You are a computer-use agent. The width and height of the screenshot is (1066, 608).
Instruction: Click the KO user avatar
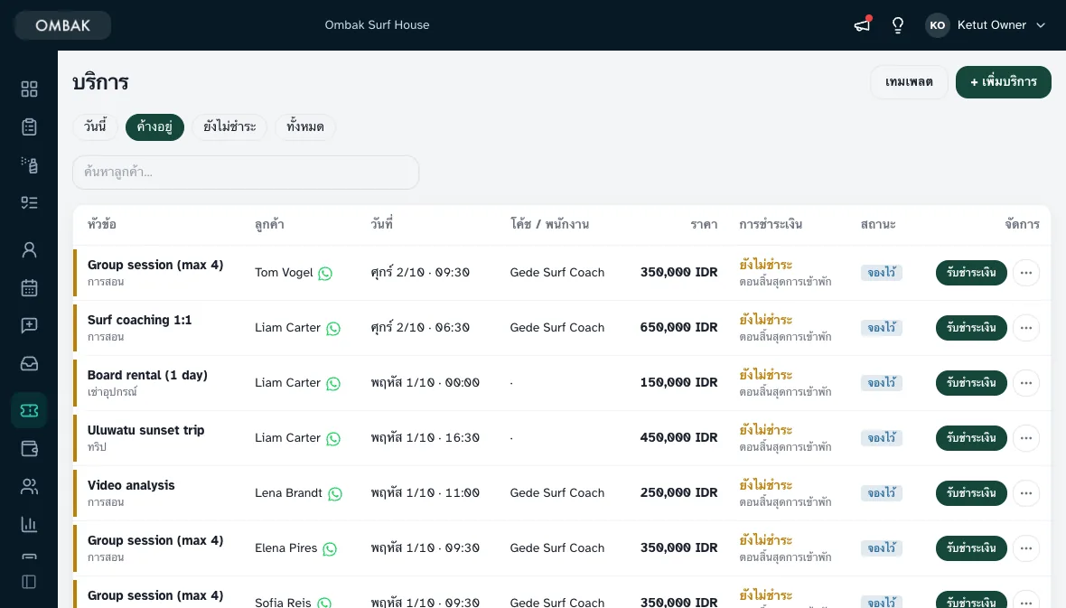coord(938,25)
